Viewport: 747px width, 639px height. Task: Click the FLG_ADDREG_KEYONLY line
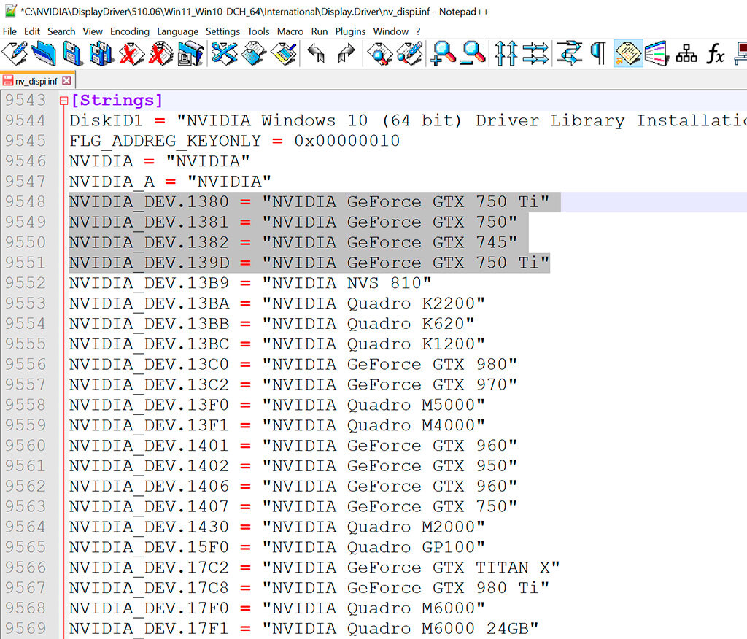click(234, 141)
